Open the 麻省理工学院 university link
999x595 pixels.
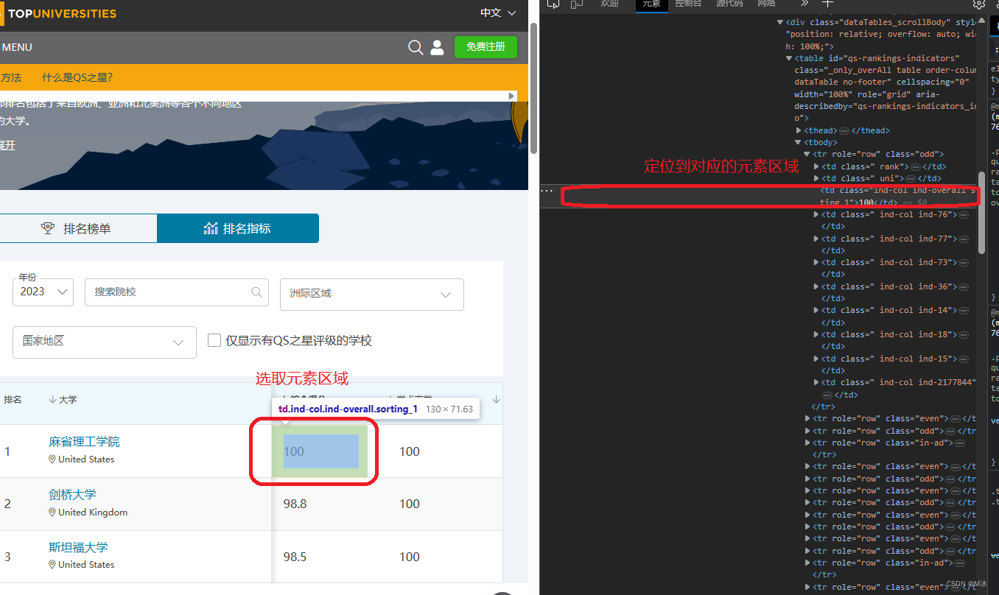coord(84,442)
